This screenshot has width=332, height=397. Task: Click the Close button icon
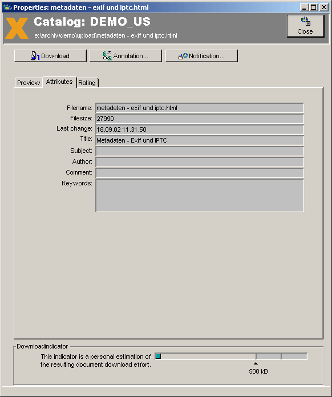[306, 22]
